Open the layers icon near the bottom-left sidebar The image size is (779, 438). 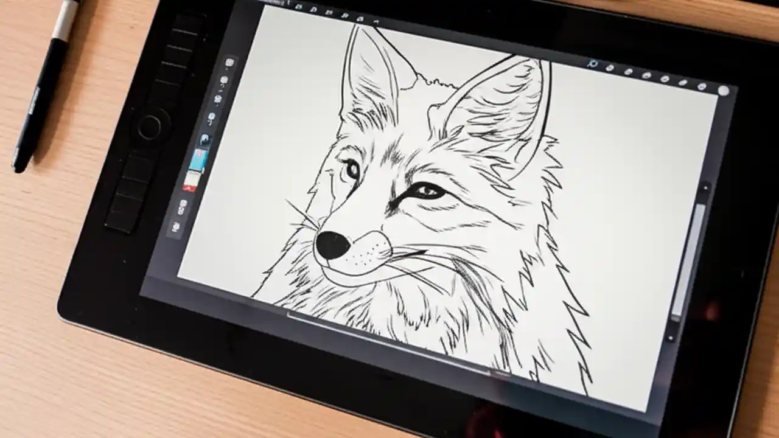(181, 207)
